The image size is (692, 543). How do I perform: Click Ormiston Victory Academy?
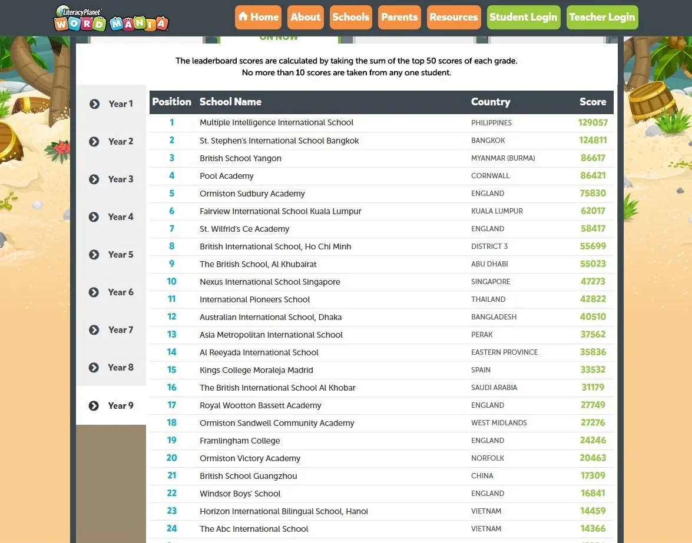click(250, 458)
